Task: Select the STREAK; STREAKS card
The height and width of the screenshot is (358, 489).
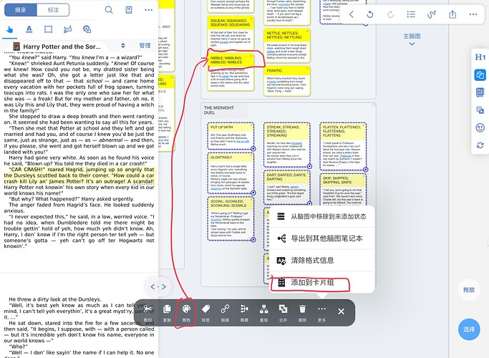Action: pos(287,145)
